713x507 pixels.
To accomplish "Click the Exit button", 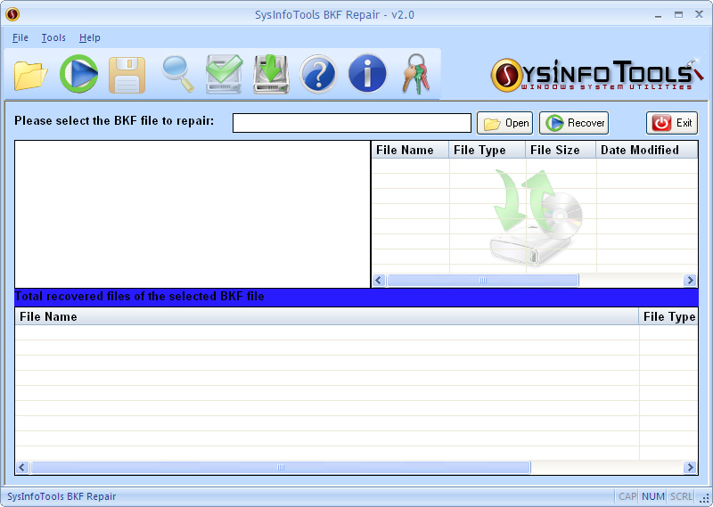I will (672, 123).
